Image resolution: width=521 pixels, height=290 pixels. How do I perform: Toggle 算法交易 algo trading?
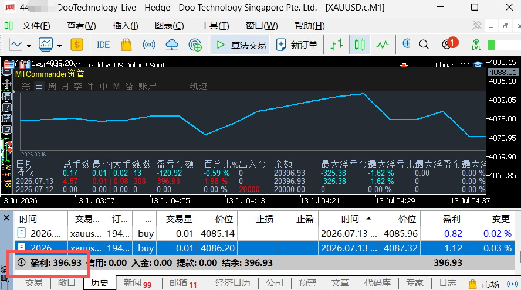(x=241, y=45)
